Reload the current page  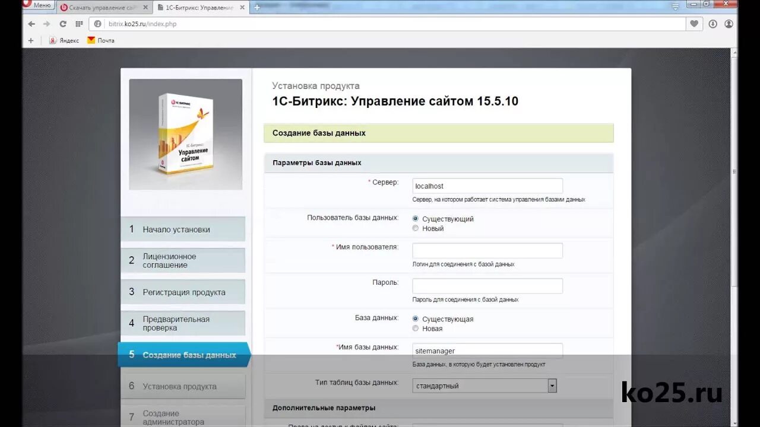coord(63,24)
